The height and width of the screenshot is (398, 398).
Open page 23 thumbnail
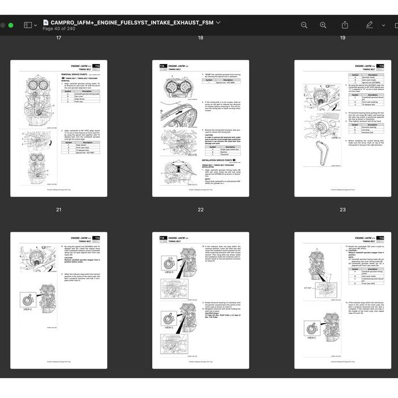coord(342,300)
